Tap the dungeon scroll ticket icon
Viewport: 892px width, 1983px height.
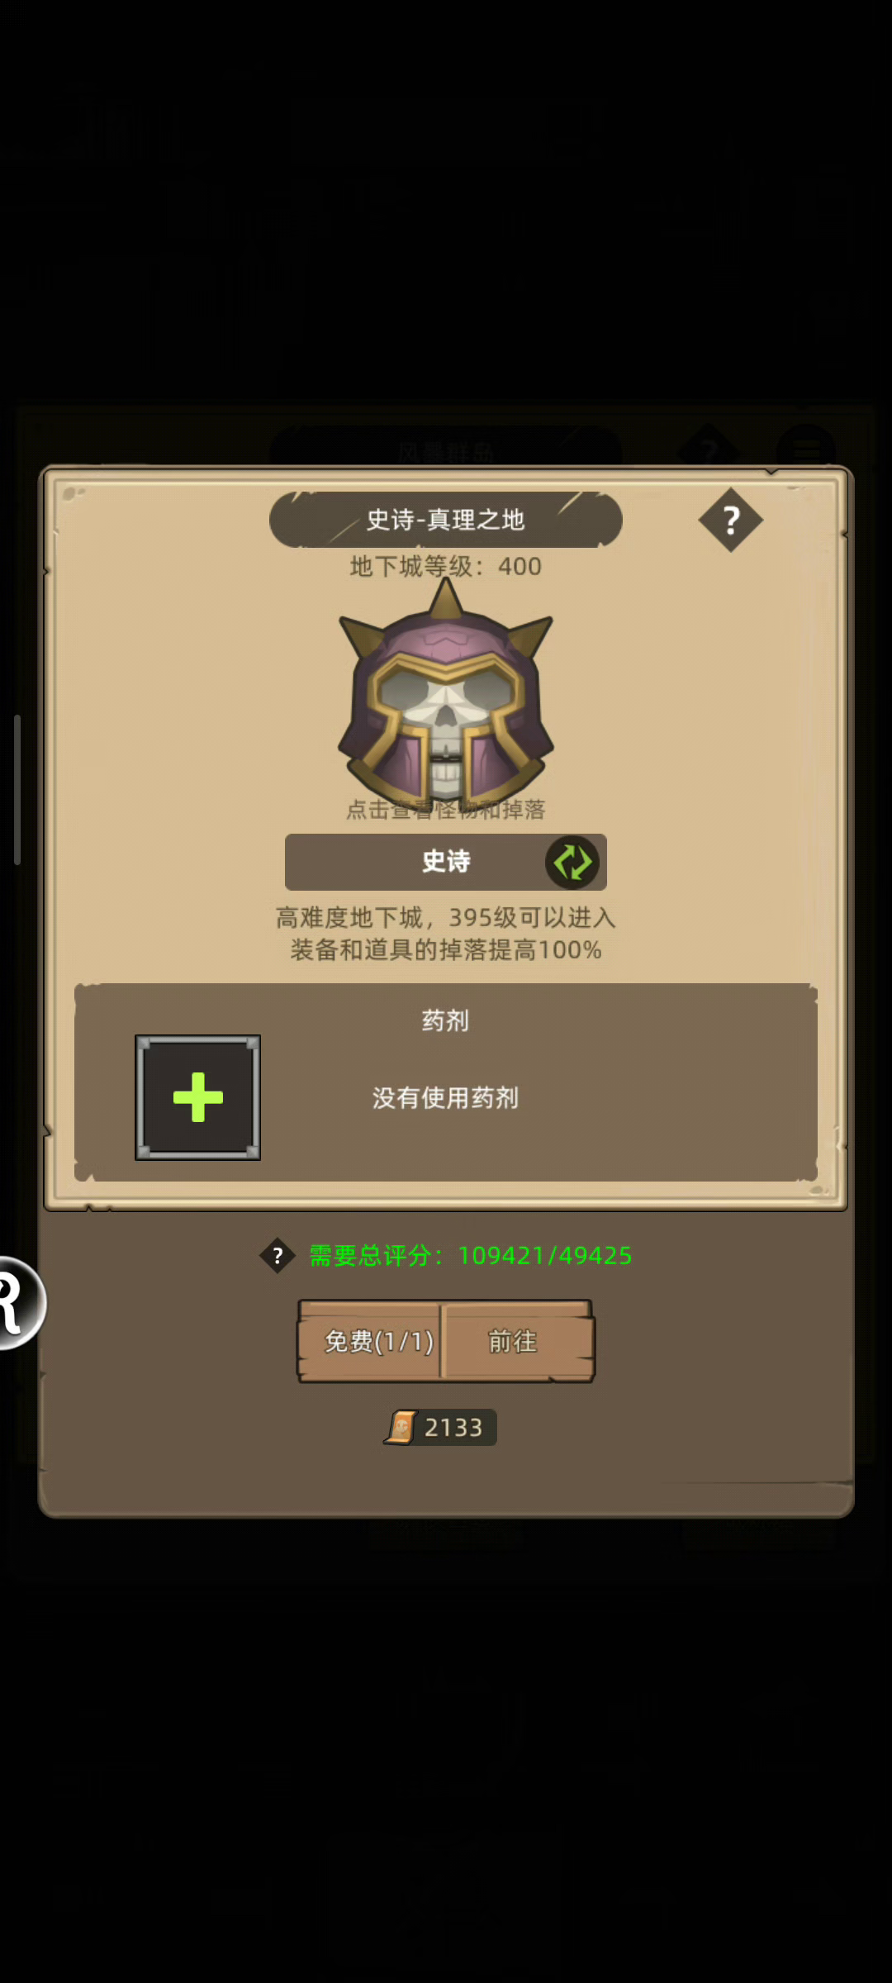pyautogui.click(x=401, y=1427)
